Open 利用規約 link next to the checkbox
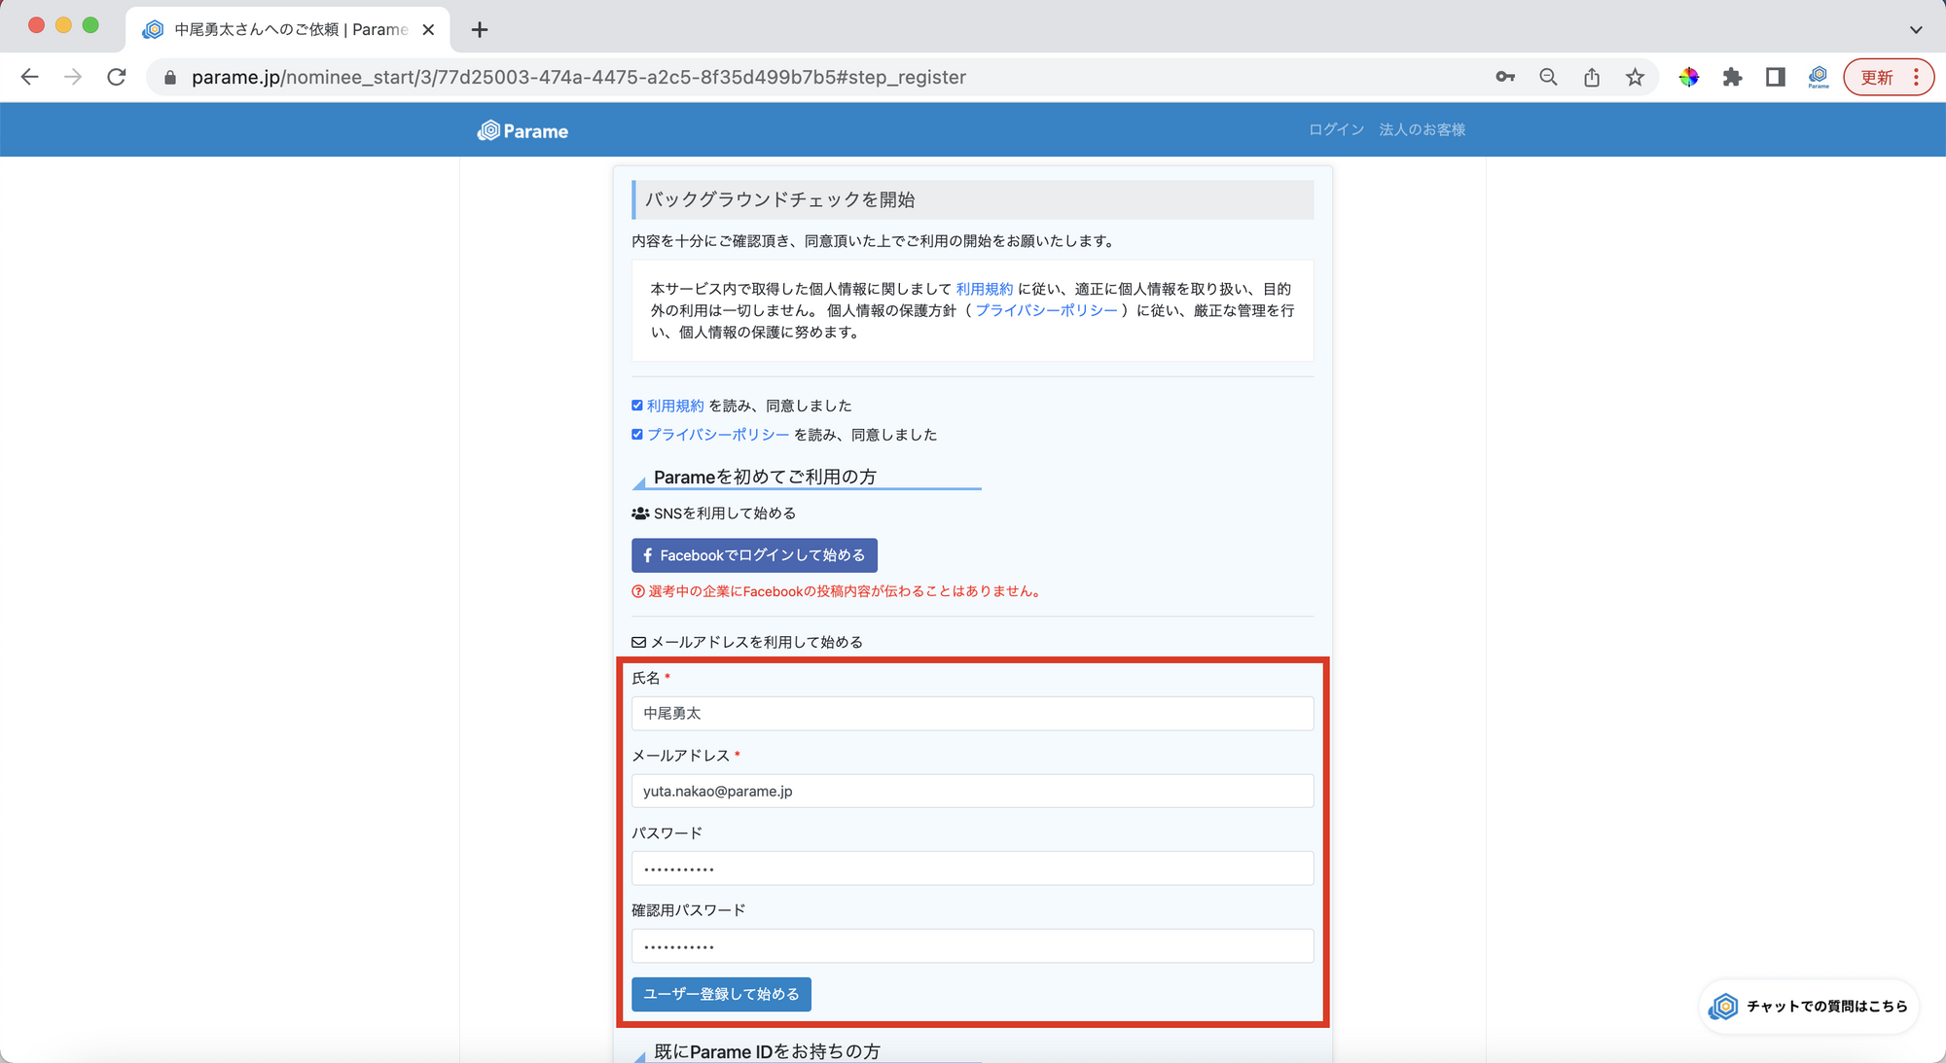This screenshot has height=1063, width=1946. pos(675,406)
